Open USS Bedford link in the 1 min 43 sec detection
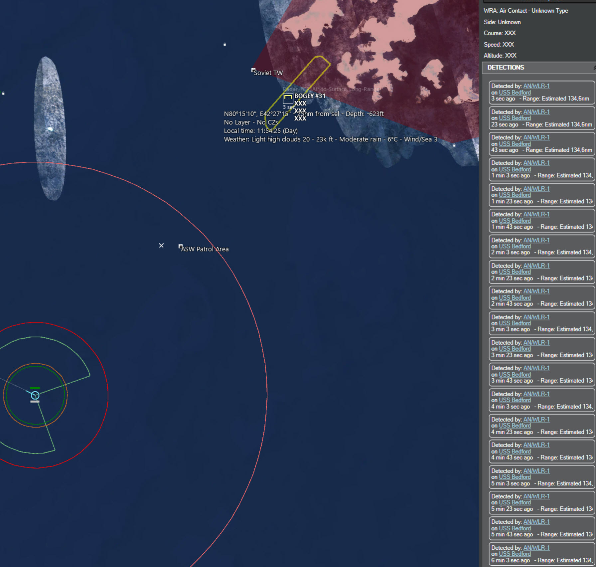This screenshot has width=596, height=567. (515, 221)
